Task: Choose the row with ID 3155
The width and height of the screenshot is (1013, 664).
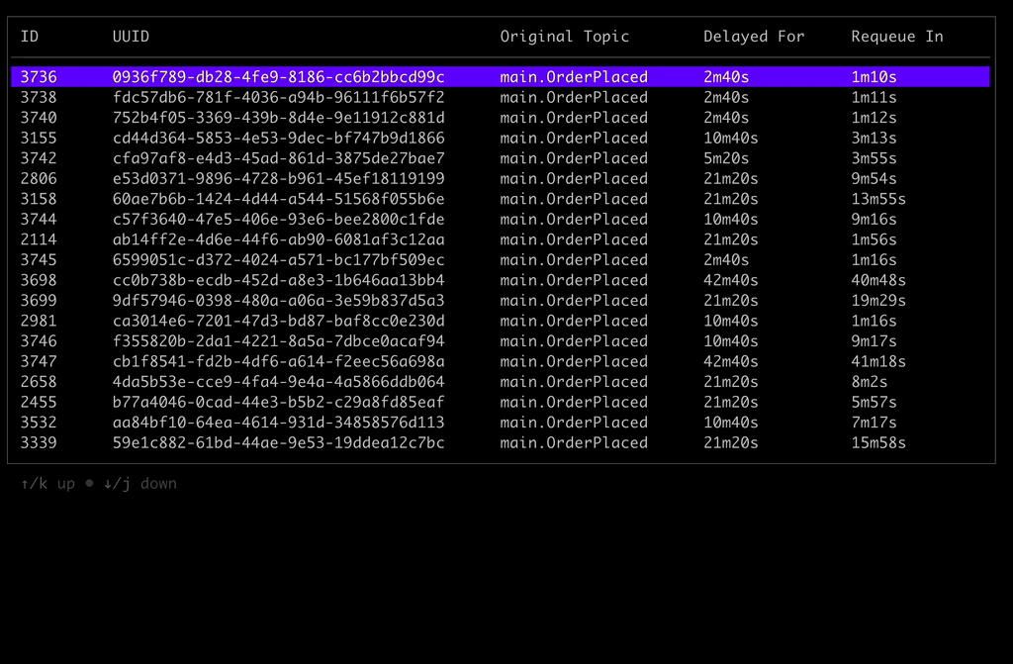Action: click(x=500, y=139)
